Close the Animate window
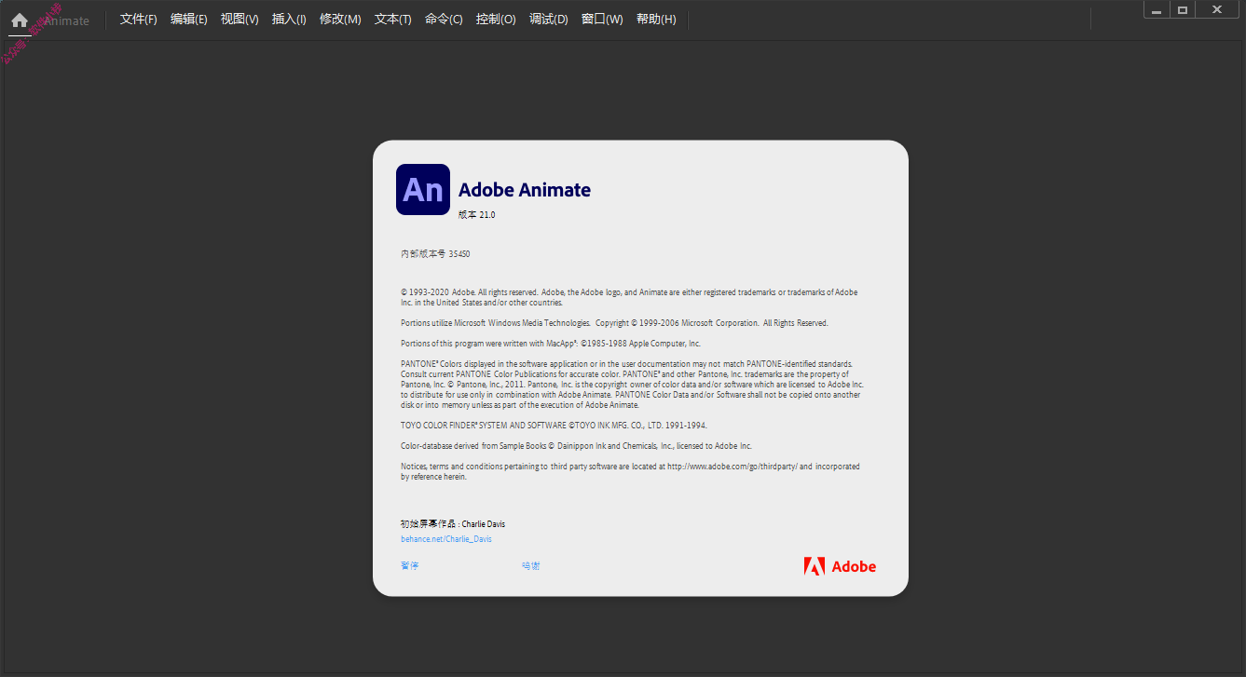The width and height of the screenshot is (1246, 677). tap(1217, 9)
